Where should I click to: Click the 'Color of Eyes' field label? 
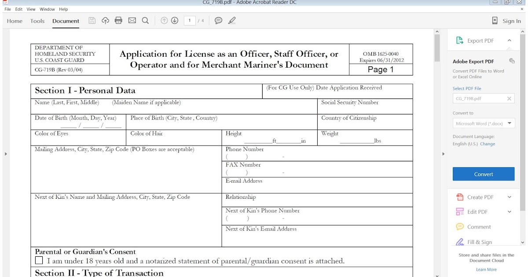[51, 133]
